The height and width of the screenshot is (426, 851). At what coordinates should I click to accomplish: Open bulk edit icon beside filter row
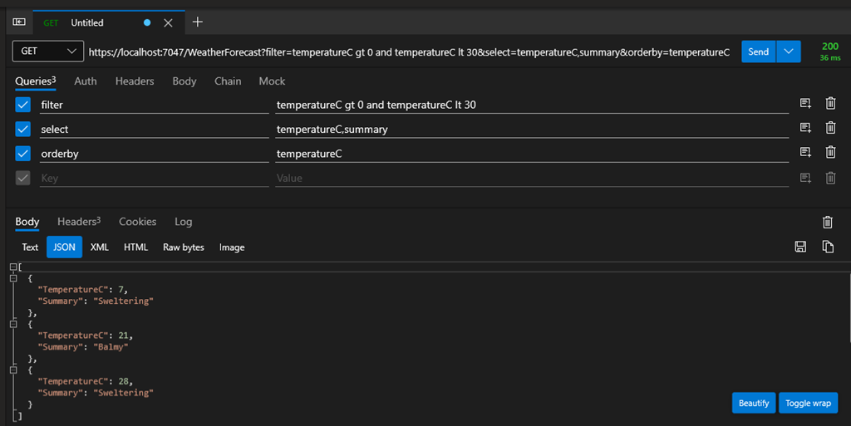(x=804, y=104)
